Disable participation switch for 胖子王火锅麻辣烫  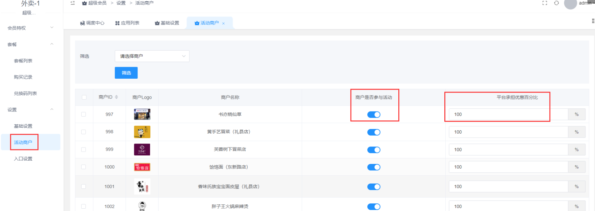[374, 207]
